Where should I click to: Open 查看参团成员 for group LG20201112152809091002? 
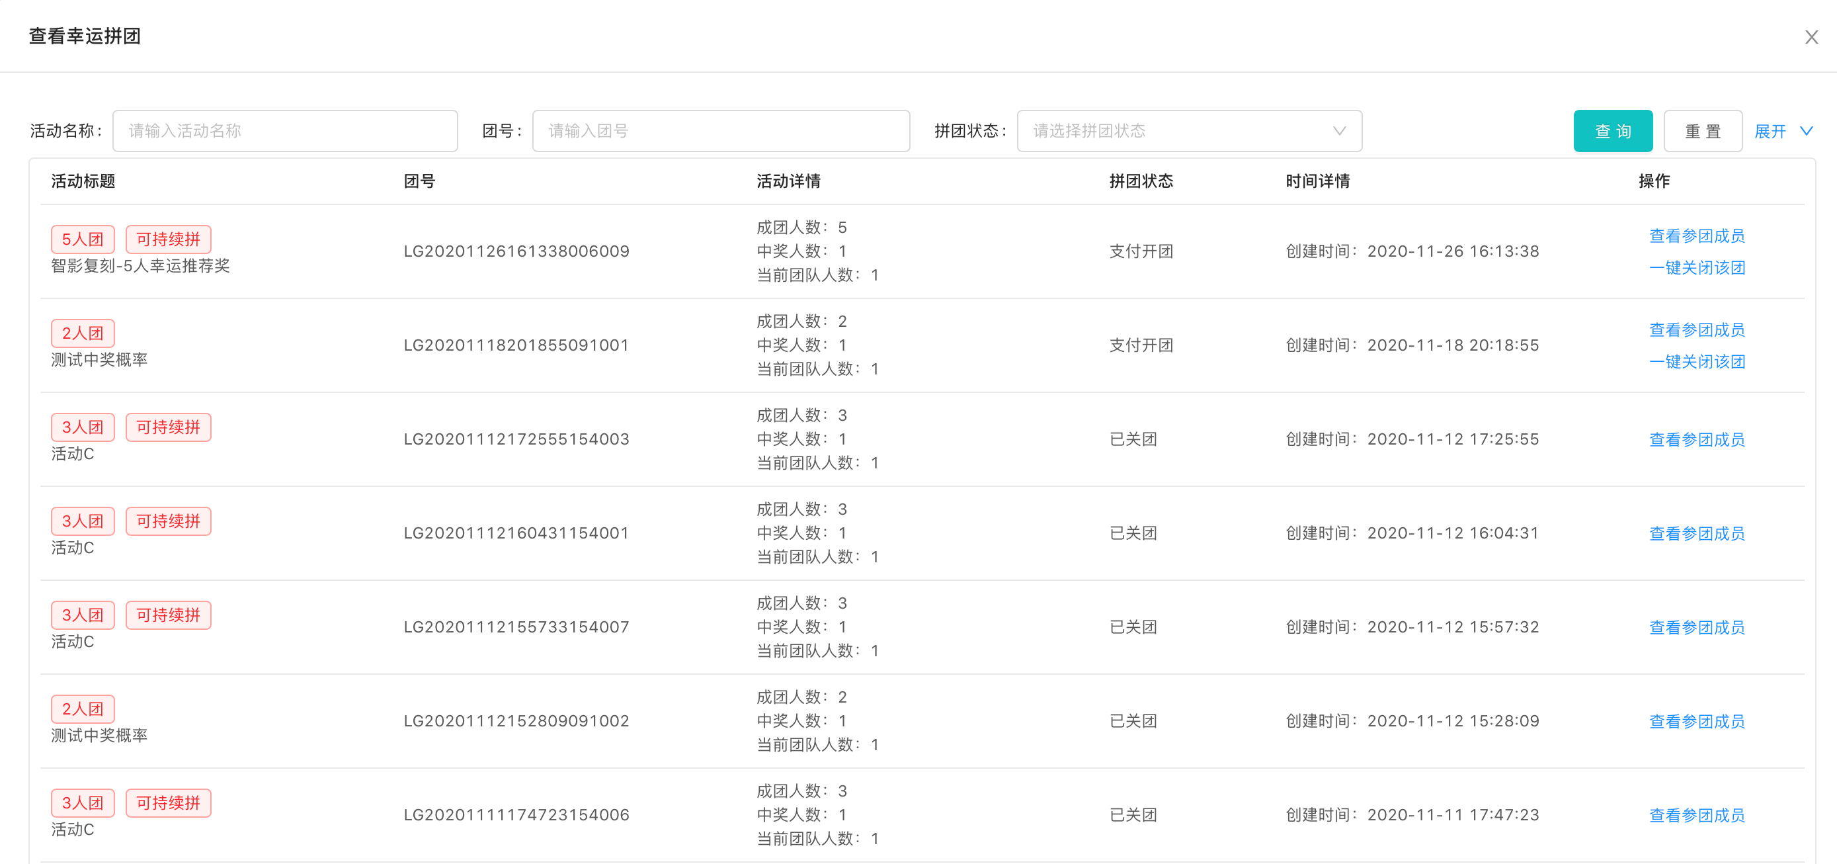(1697, 722)
